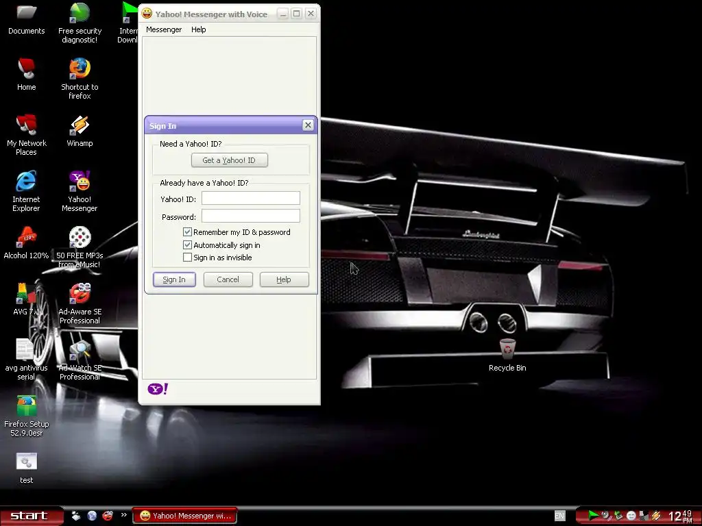Focus the Yahoo! ID input field
The height and width of the screenshot is (526, 702).
[x=251, y=198]
